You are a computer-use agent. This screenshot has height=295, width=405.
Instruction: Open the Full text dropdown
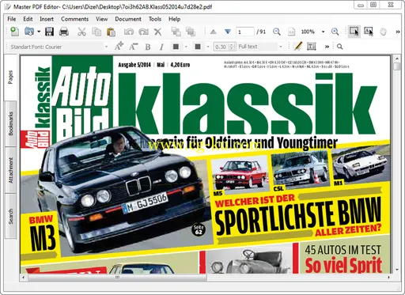point(260,47)
